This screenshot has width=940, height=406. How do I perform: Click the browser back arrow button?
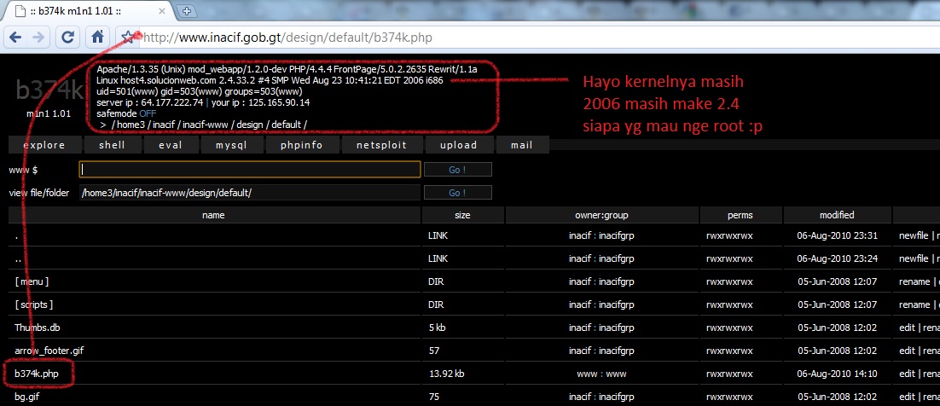(x=16, y=38)
